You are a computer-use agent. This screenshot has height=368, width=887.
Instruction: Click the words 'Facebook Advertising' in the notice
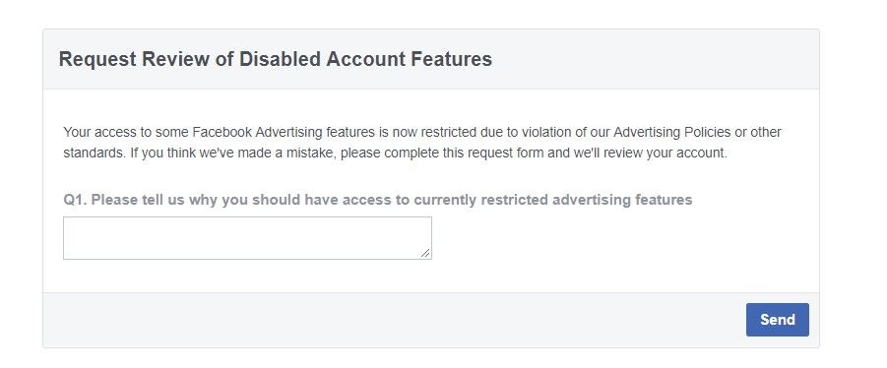coord(284,132)
